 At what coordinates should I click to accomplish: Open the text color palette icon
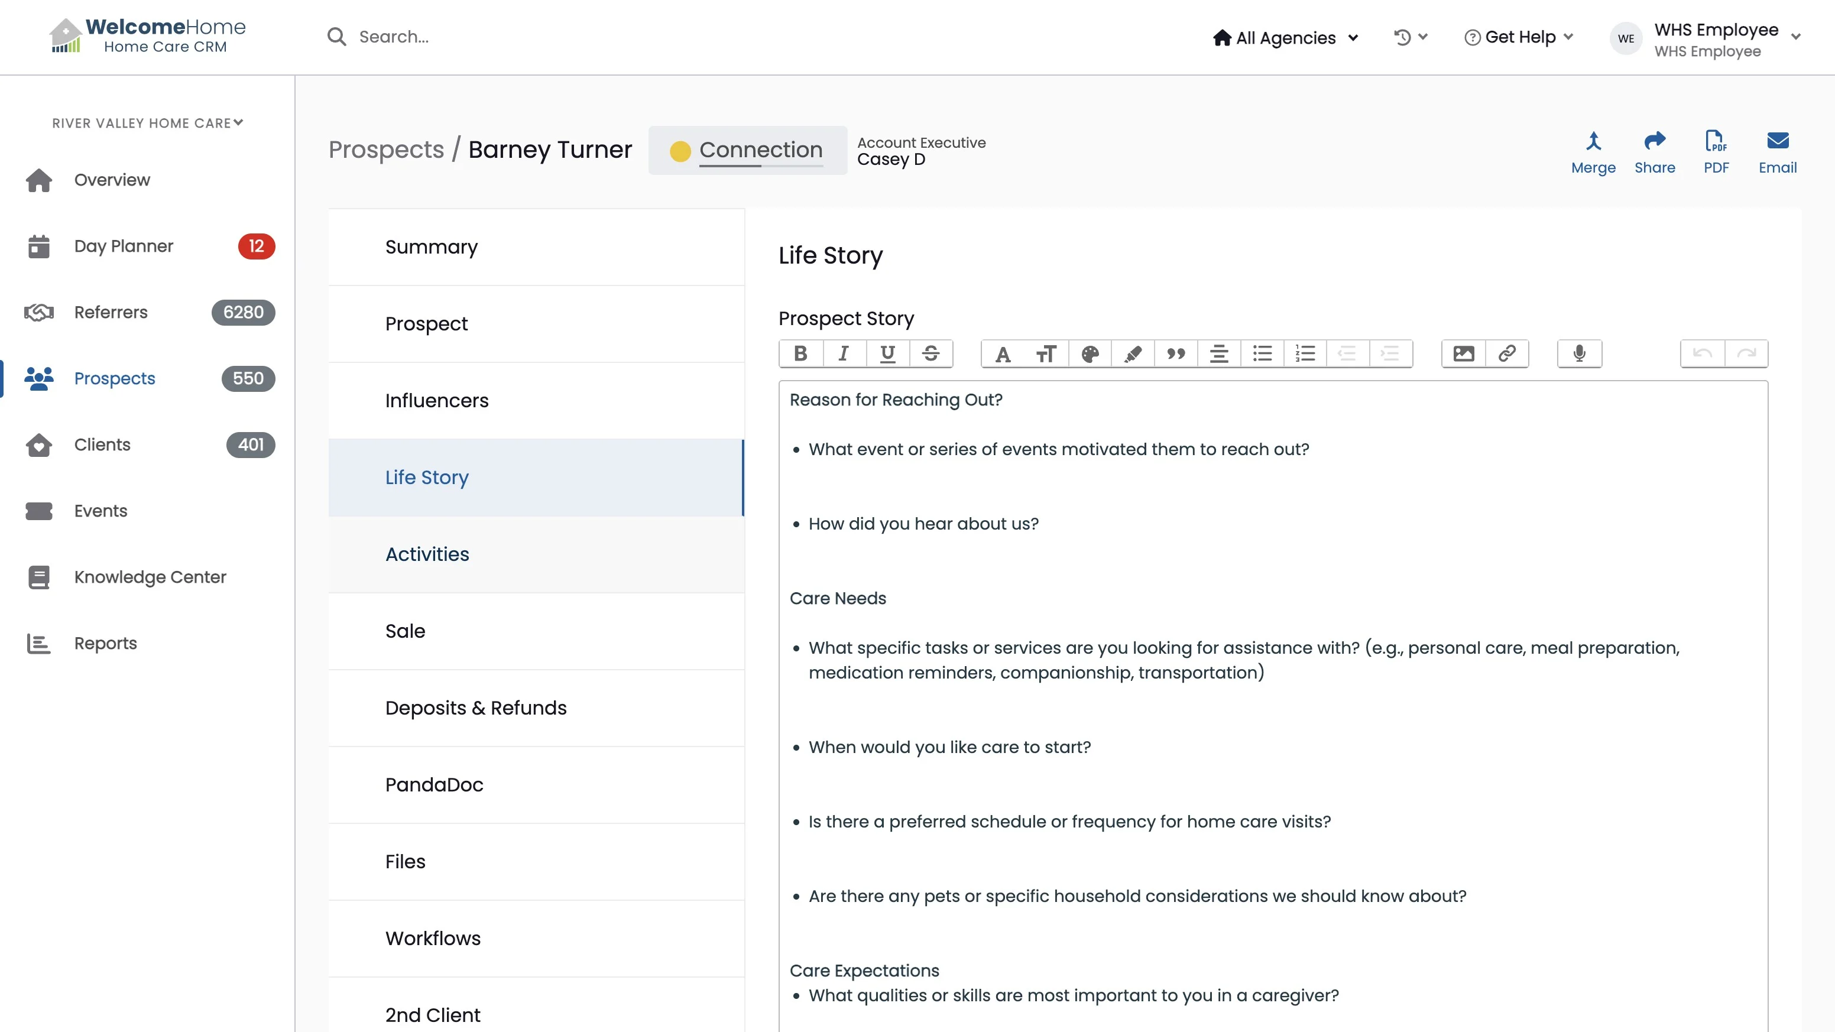(x=1090, y=353)
